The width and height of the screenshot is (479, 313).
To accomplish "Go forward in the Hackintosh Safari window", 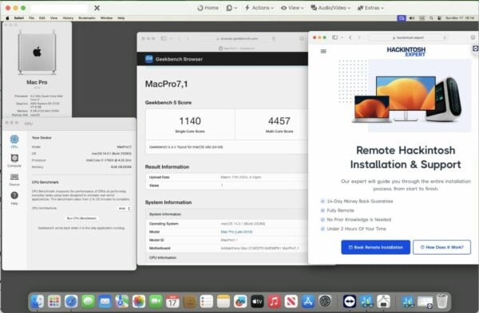I will click(x=359, y=37).
